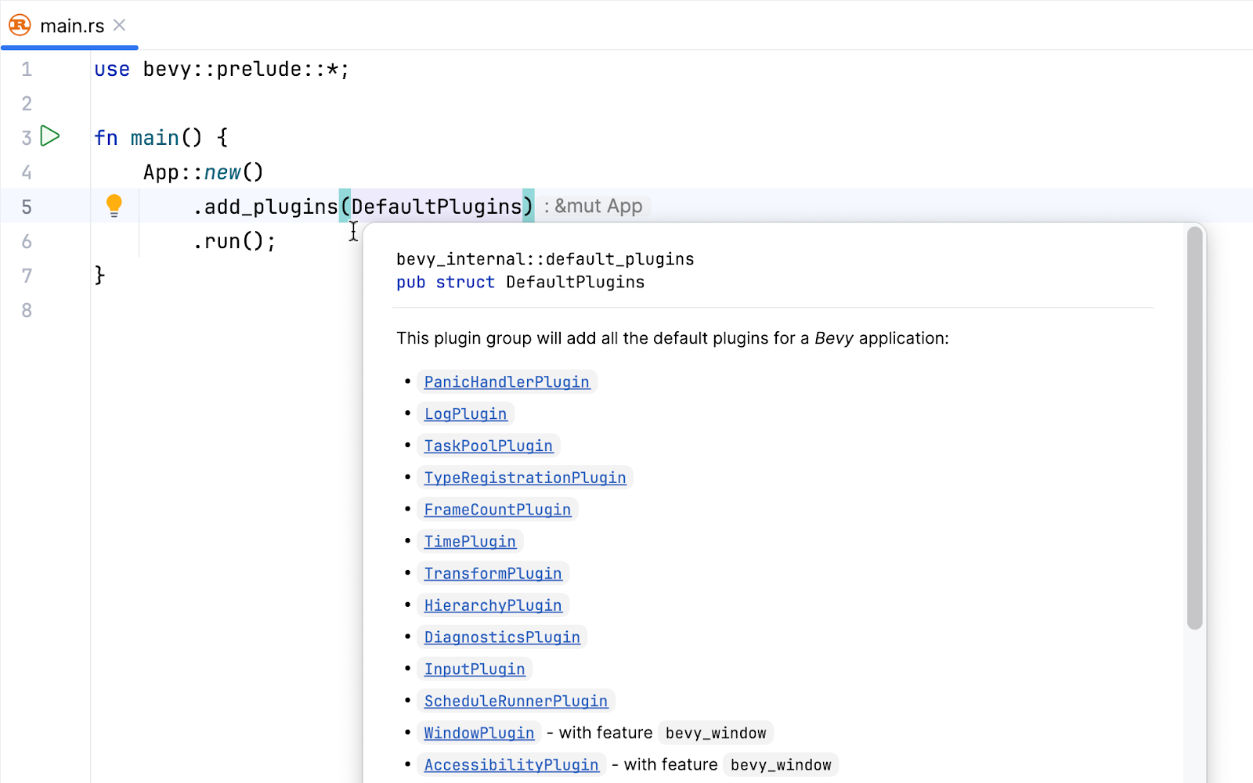Click the '&mut App' inlay type hint
The image size is (1253, 783).
pyautogui.click(x=598, y=206)
